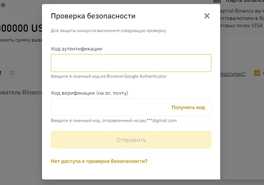Close the security verification dialog

[x=207, y=16]
